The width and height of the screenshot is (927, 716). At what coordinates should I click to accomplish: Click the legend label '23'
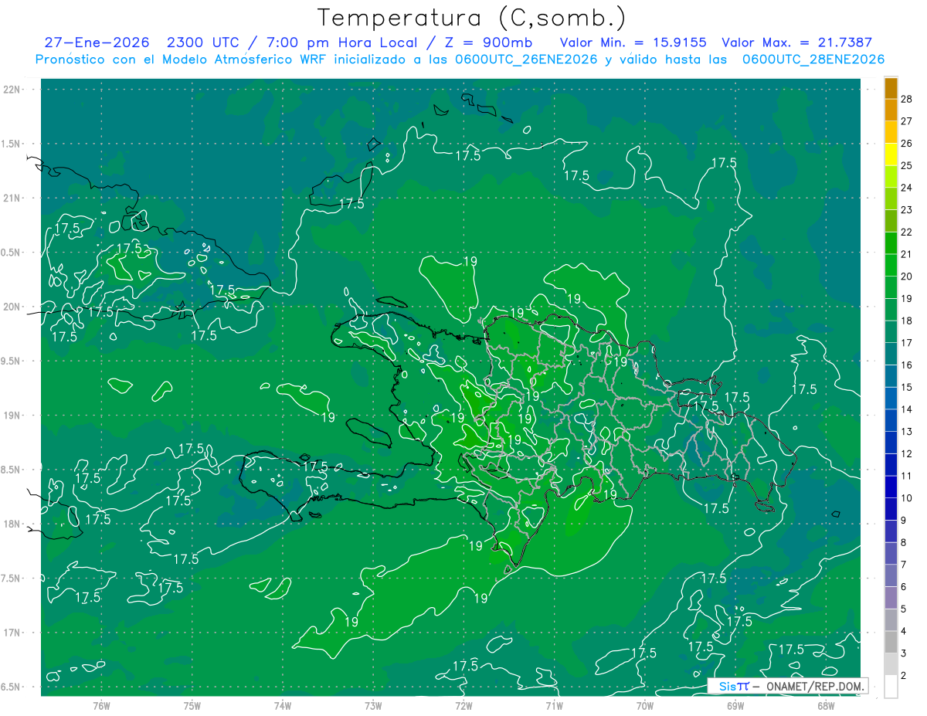click(x=907, y=210)
